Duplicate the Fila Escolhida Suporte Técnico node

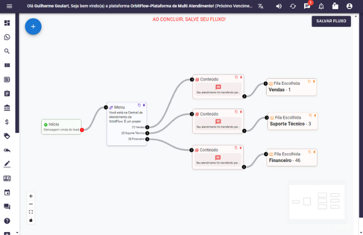311,115
